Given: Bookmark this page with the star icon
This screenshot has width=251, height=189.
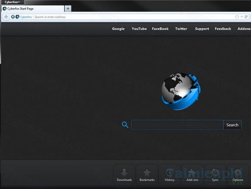Looking at the screenshot, I should pos(237,17).
